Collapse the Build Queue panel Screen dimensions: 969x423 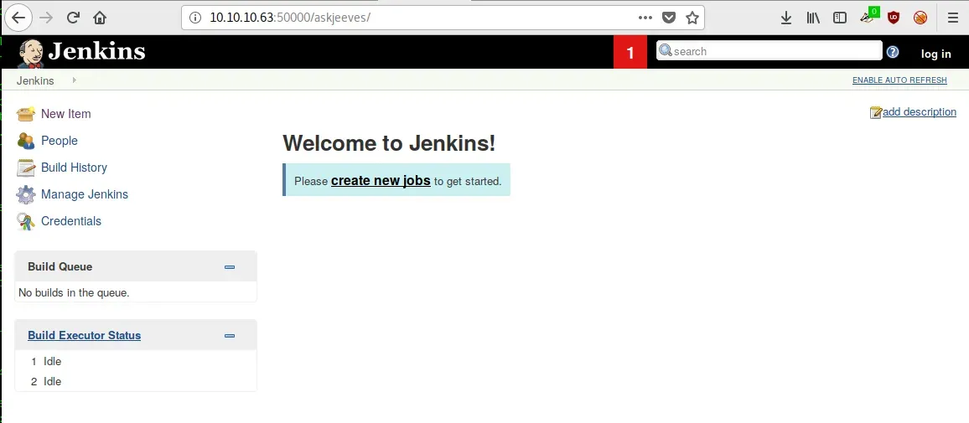[x=230, y=267]
